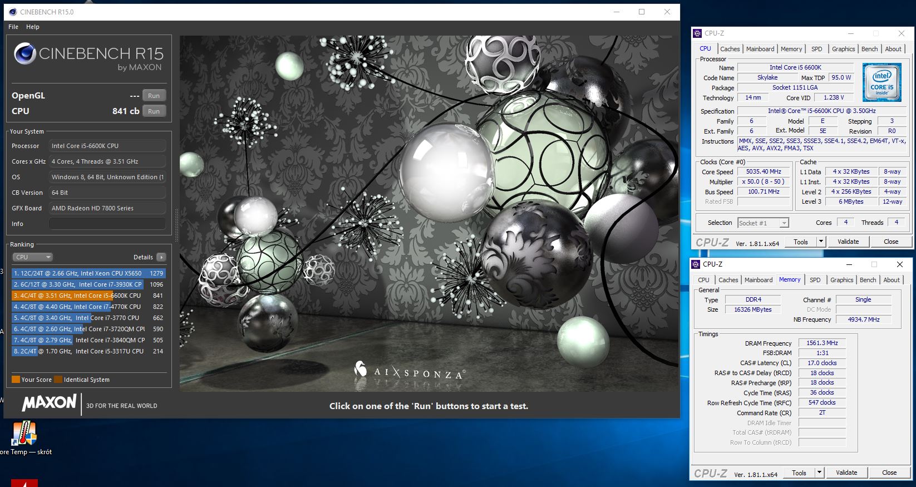Minimize the lower CPU-Z window
Image resolution: width=916 pixels, height=487 pixels.
[x=849, y=264]
